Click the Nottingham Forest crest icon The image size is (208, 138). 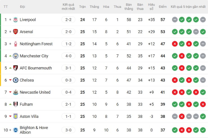[x=15, y=44]
